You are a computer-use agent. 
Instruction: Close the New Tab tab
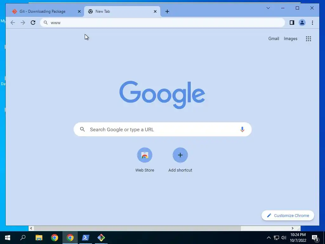tap(155, 11)
